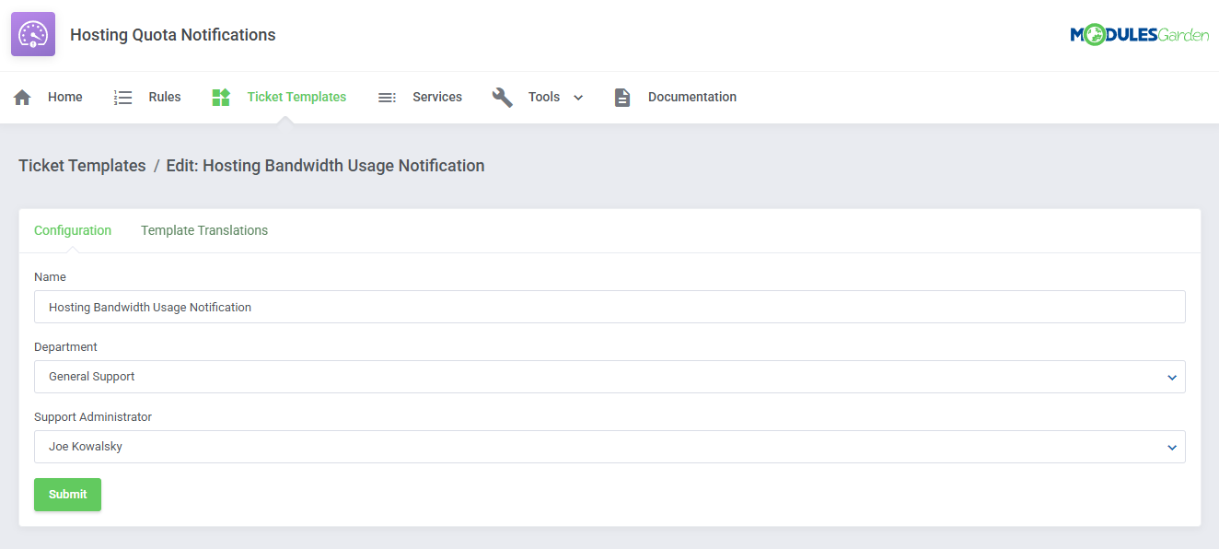Click the Services icon in the menu
This screenshot has width=1219, height=549.
point(386,96)
